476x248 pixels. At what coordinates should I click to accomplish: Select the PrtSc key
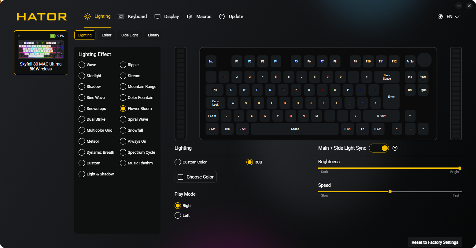410,62
